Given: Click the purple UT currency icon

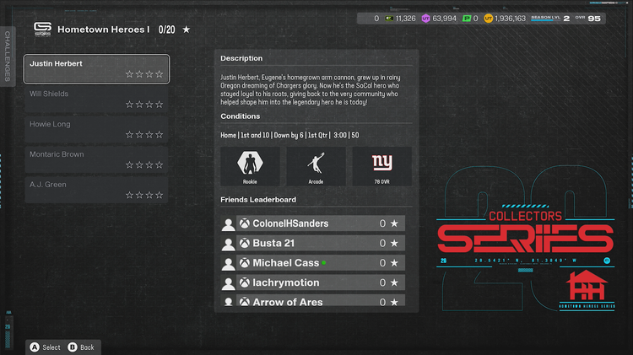Looking at the screenshot, I should coord(425,18).
